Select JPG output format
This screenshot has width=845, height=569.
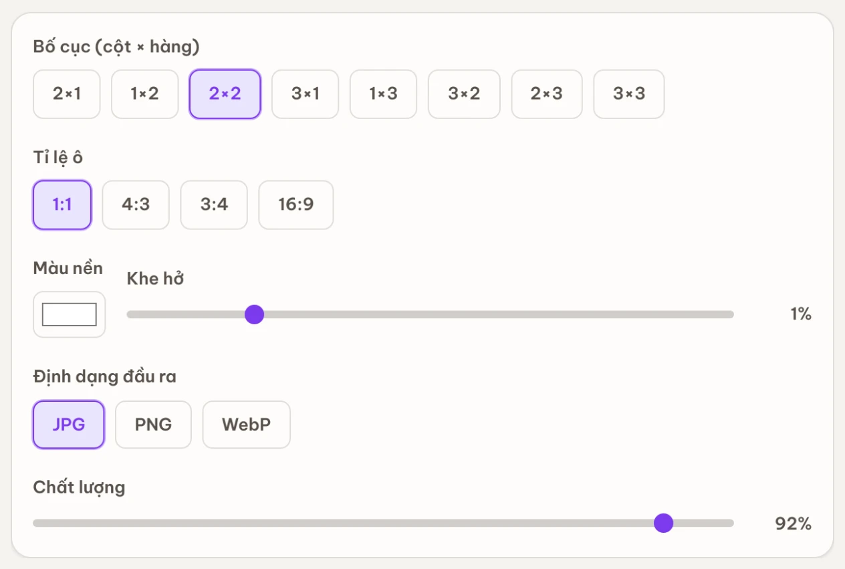[69, 425]
